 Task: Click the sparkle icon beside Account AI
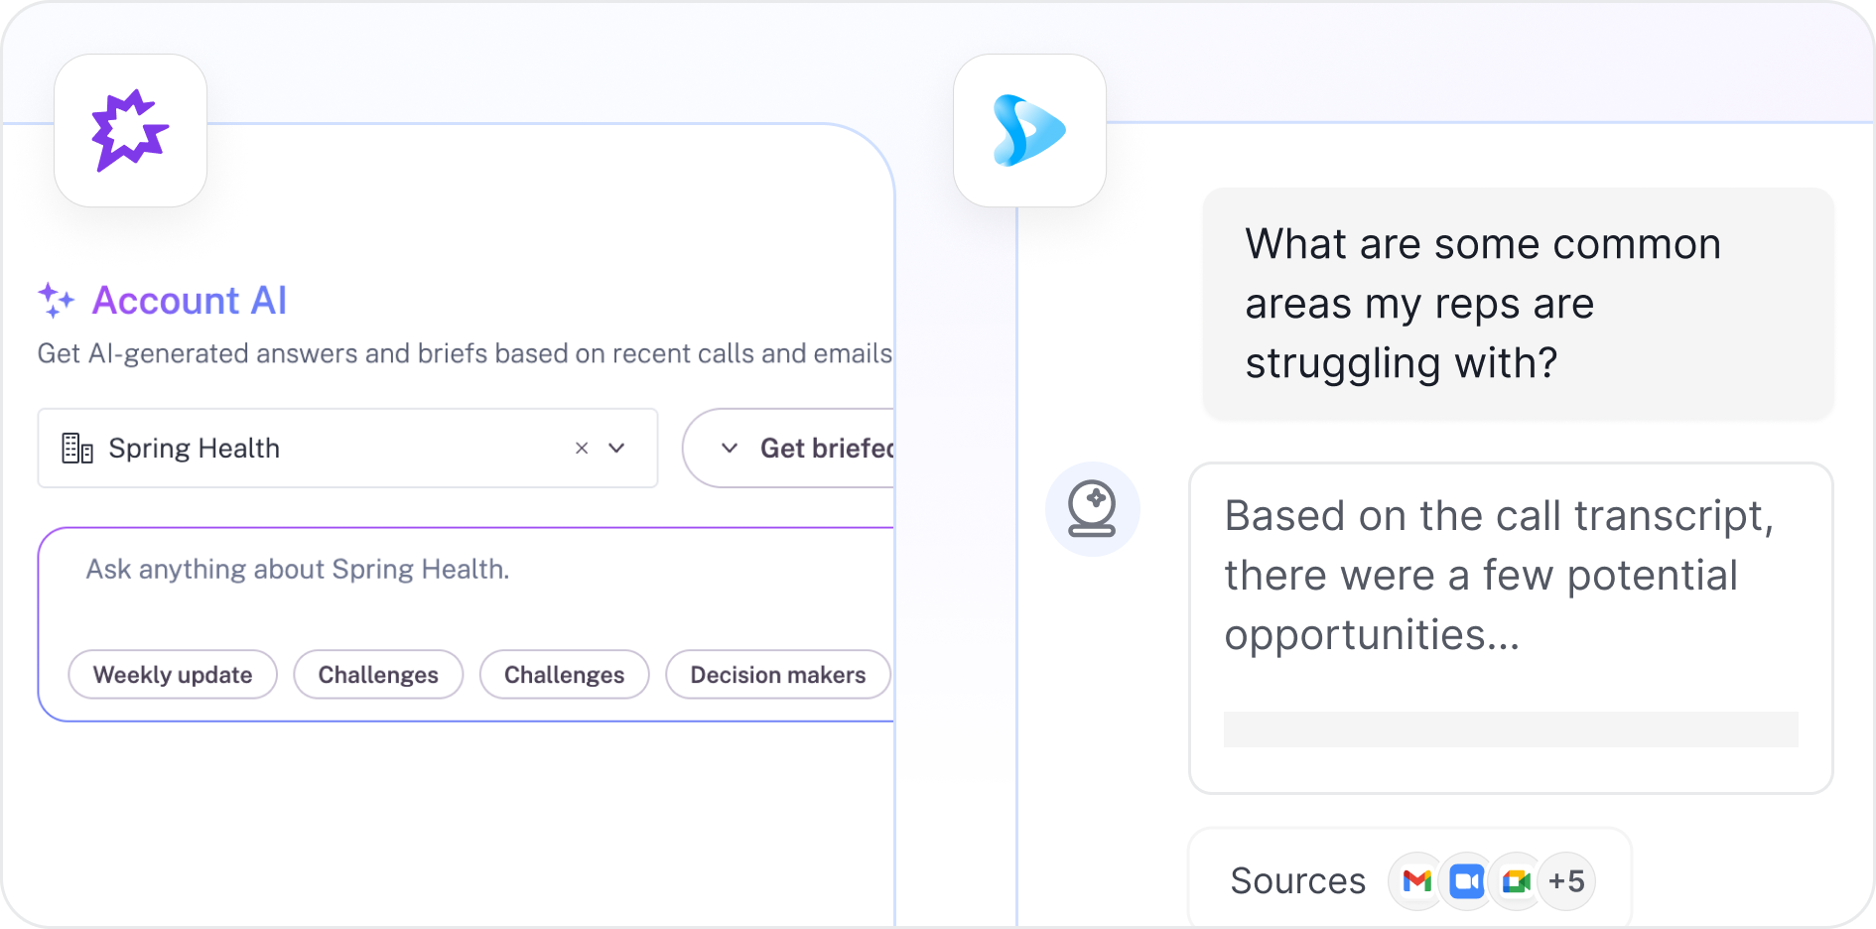tap(57, 300)
